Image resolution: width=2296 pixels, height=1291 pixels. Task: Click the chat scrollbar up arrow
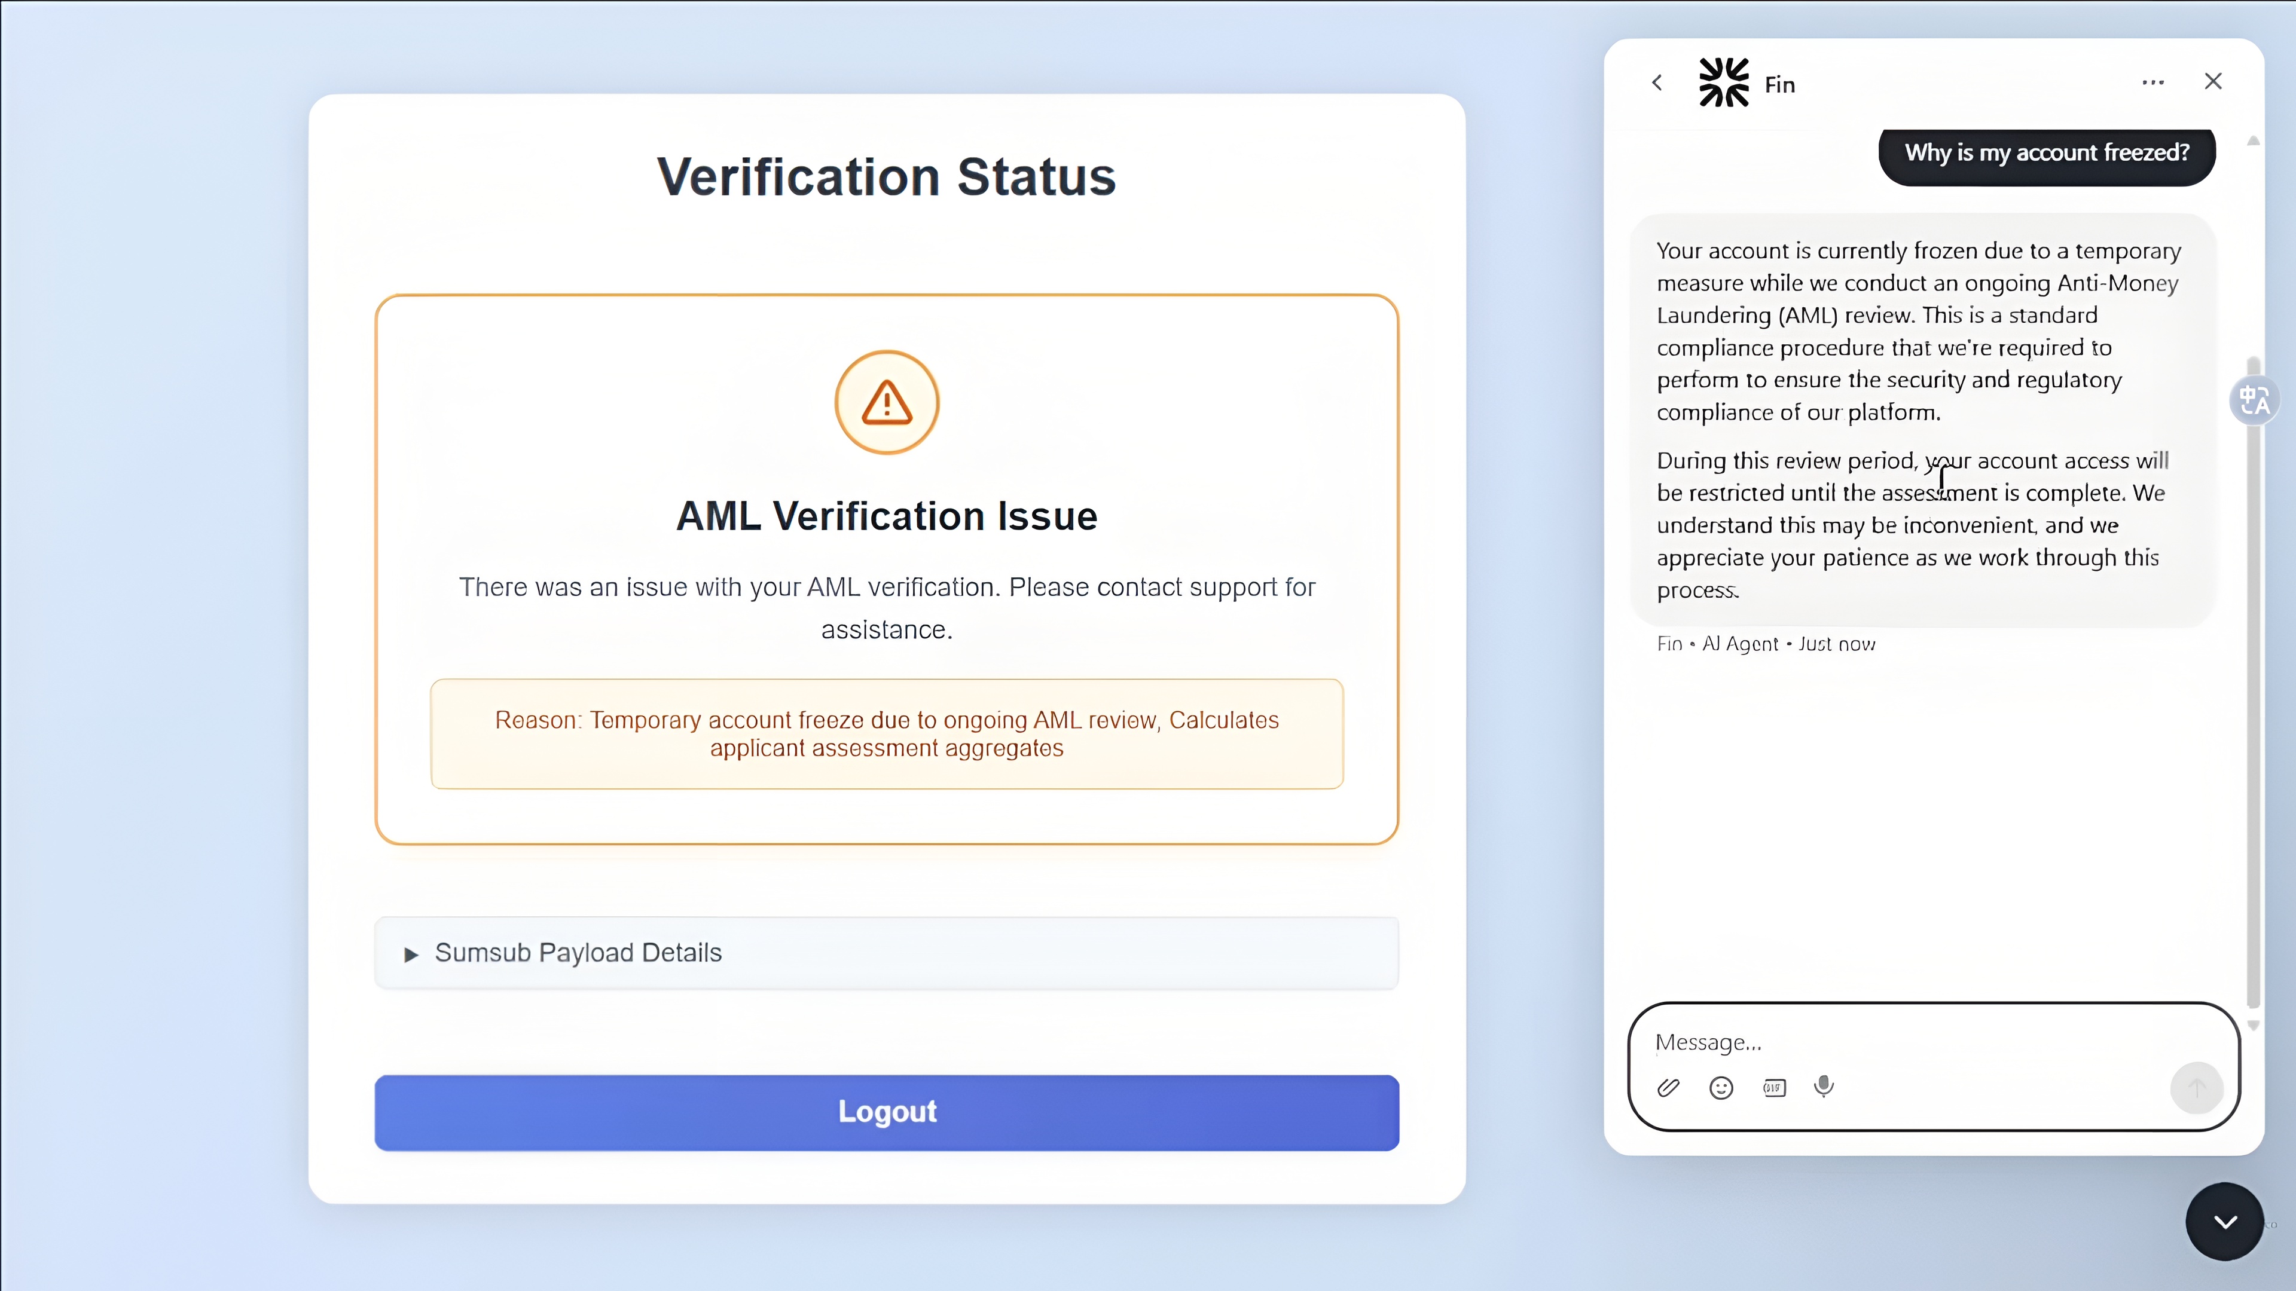[2253, 141]
